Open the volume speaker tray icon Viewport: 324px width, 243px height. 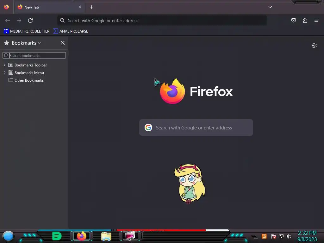tap(289, 236)
